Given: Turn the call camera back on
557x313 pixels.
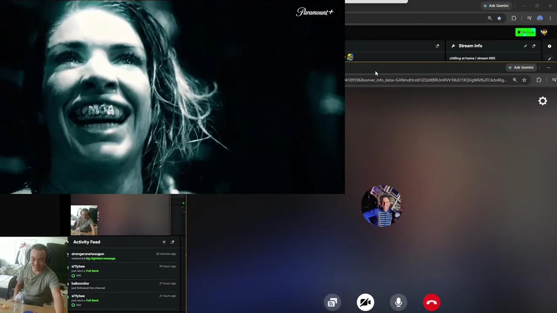Looking at the screenshot, I should pos(366,303).
